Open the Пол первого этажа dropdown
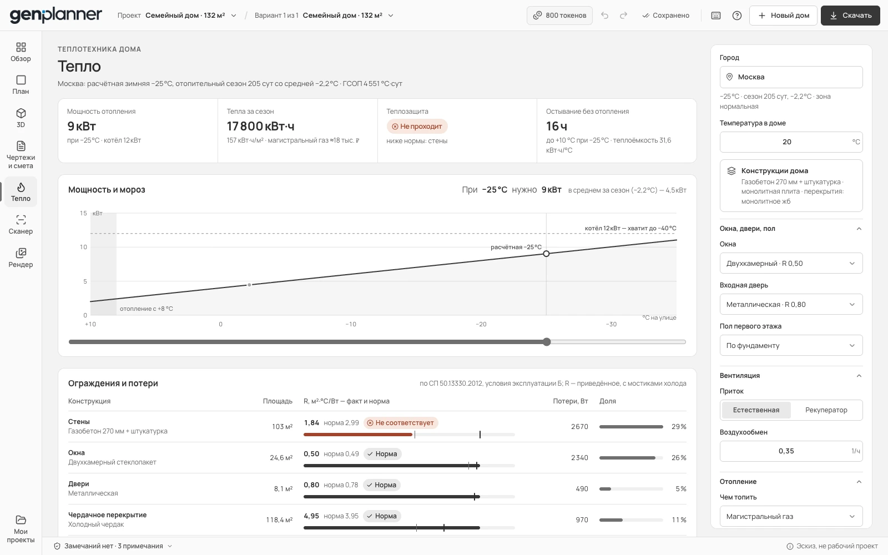The image size is (888, 555). (x=791, y=345)
